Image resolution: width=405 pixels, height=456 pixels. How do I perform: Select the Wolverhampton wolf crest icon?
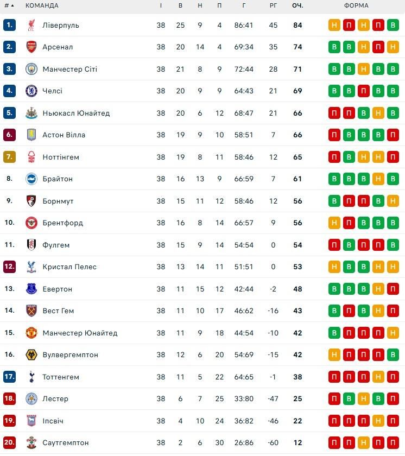31,354
